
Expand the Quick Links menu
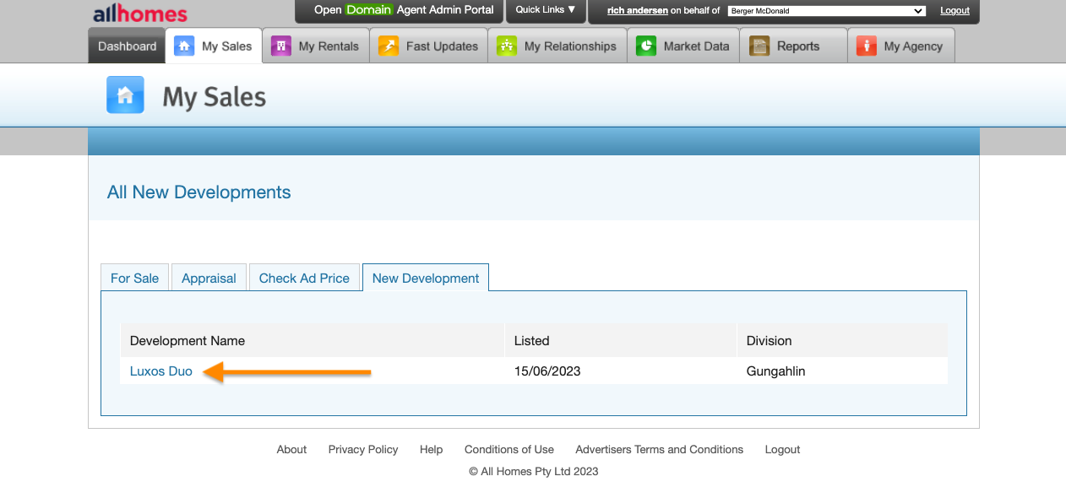pos(546,10)
